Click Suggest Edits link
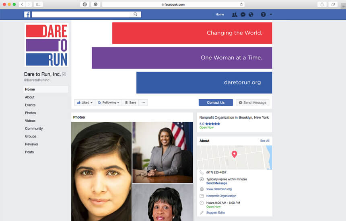 tap(215, 213)
